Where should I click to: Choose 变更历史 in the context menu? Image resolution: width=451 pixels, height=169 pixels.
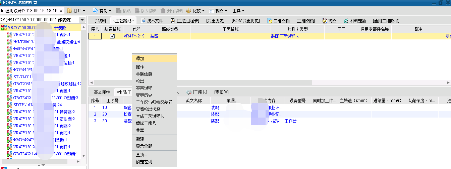[x=154, y=95]
